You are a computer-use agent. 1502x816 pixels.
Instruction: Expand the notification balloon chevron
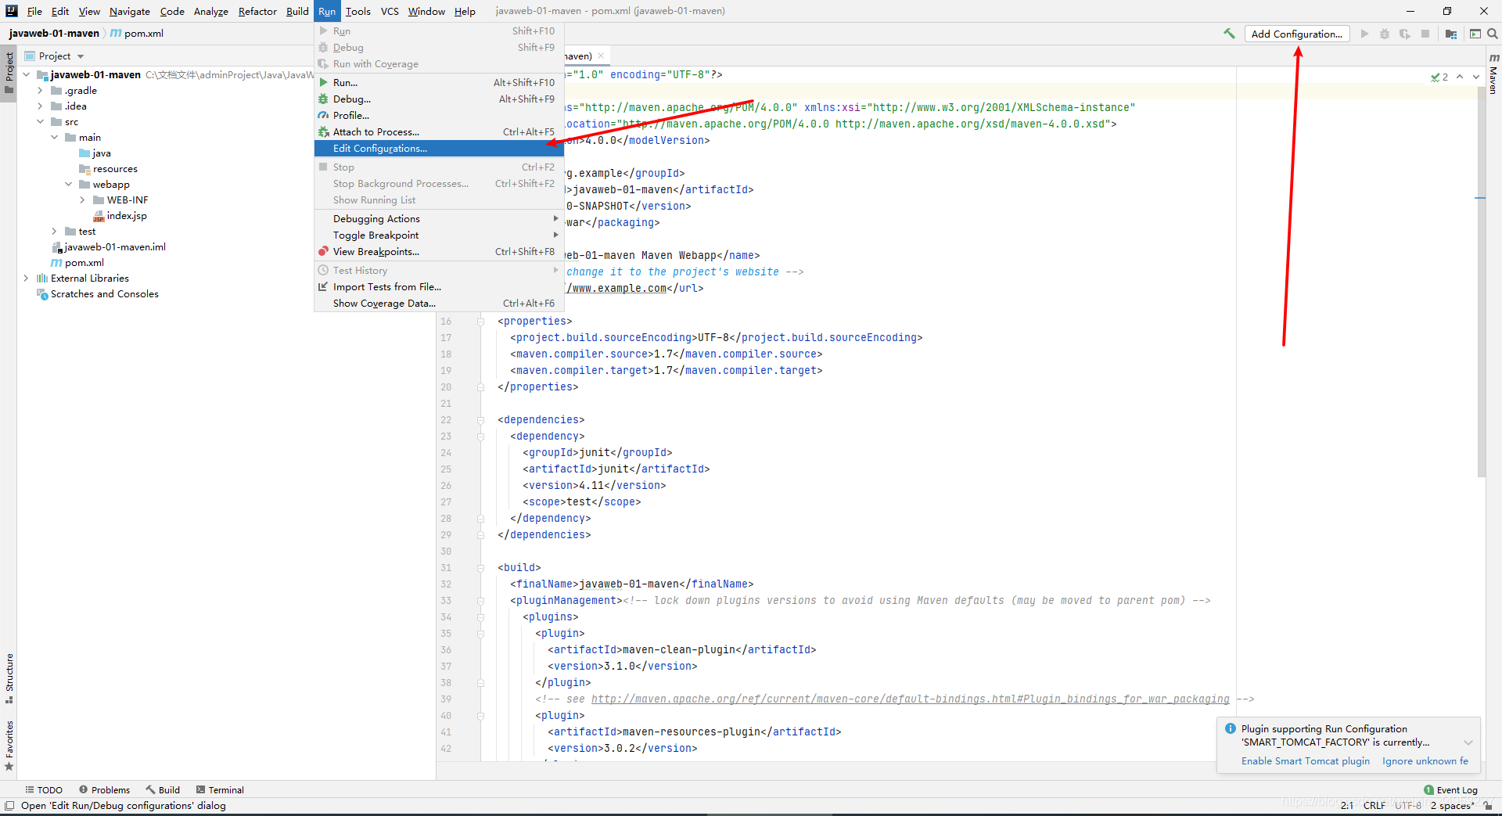click(1468, 742)
